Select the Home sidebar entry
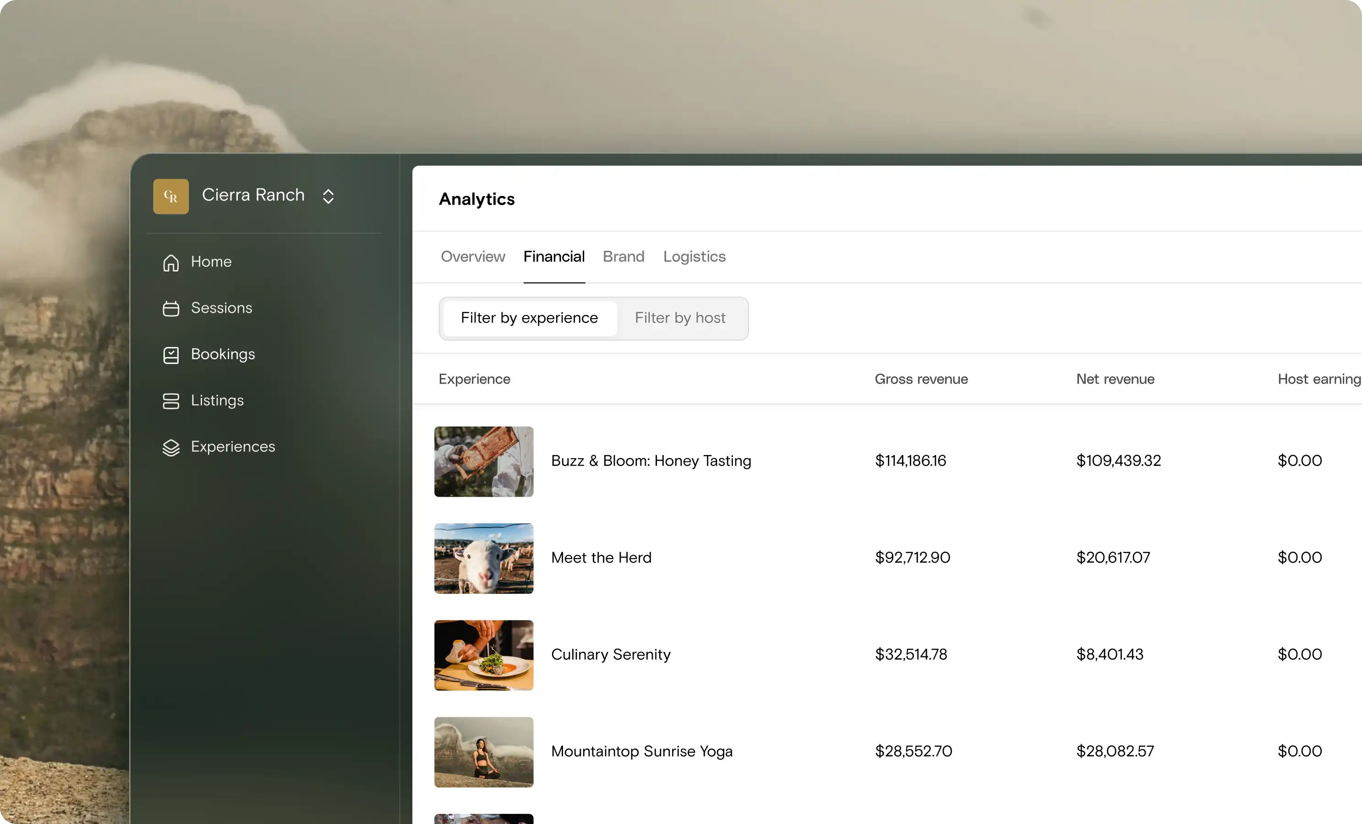Screen dimensions: 1362x824 (x=211, y=262)
